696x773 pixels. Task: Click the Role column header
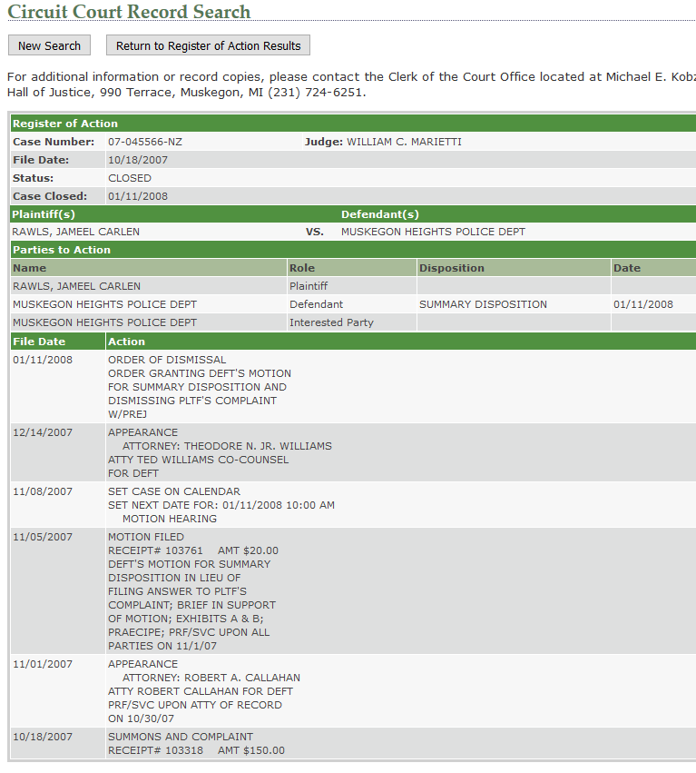coord(352,268)
